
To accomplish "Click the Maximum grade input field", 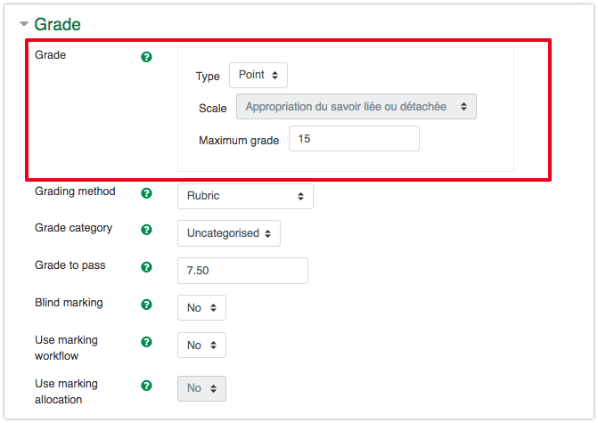I will pyautogui.click(x=354, y=139).
